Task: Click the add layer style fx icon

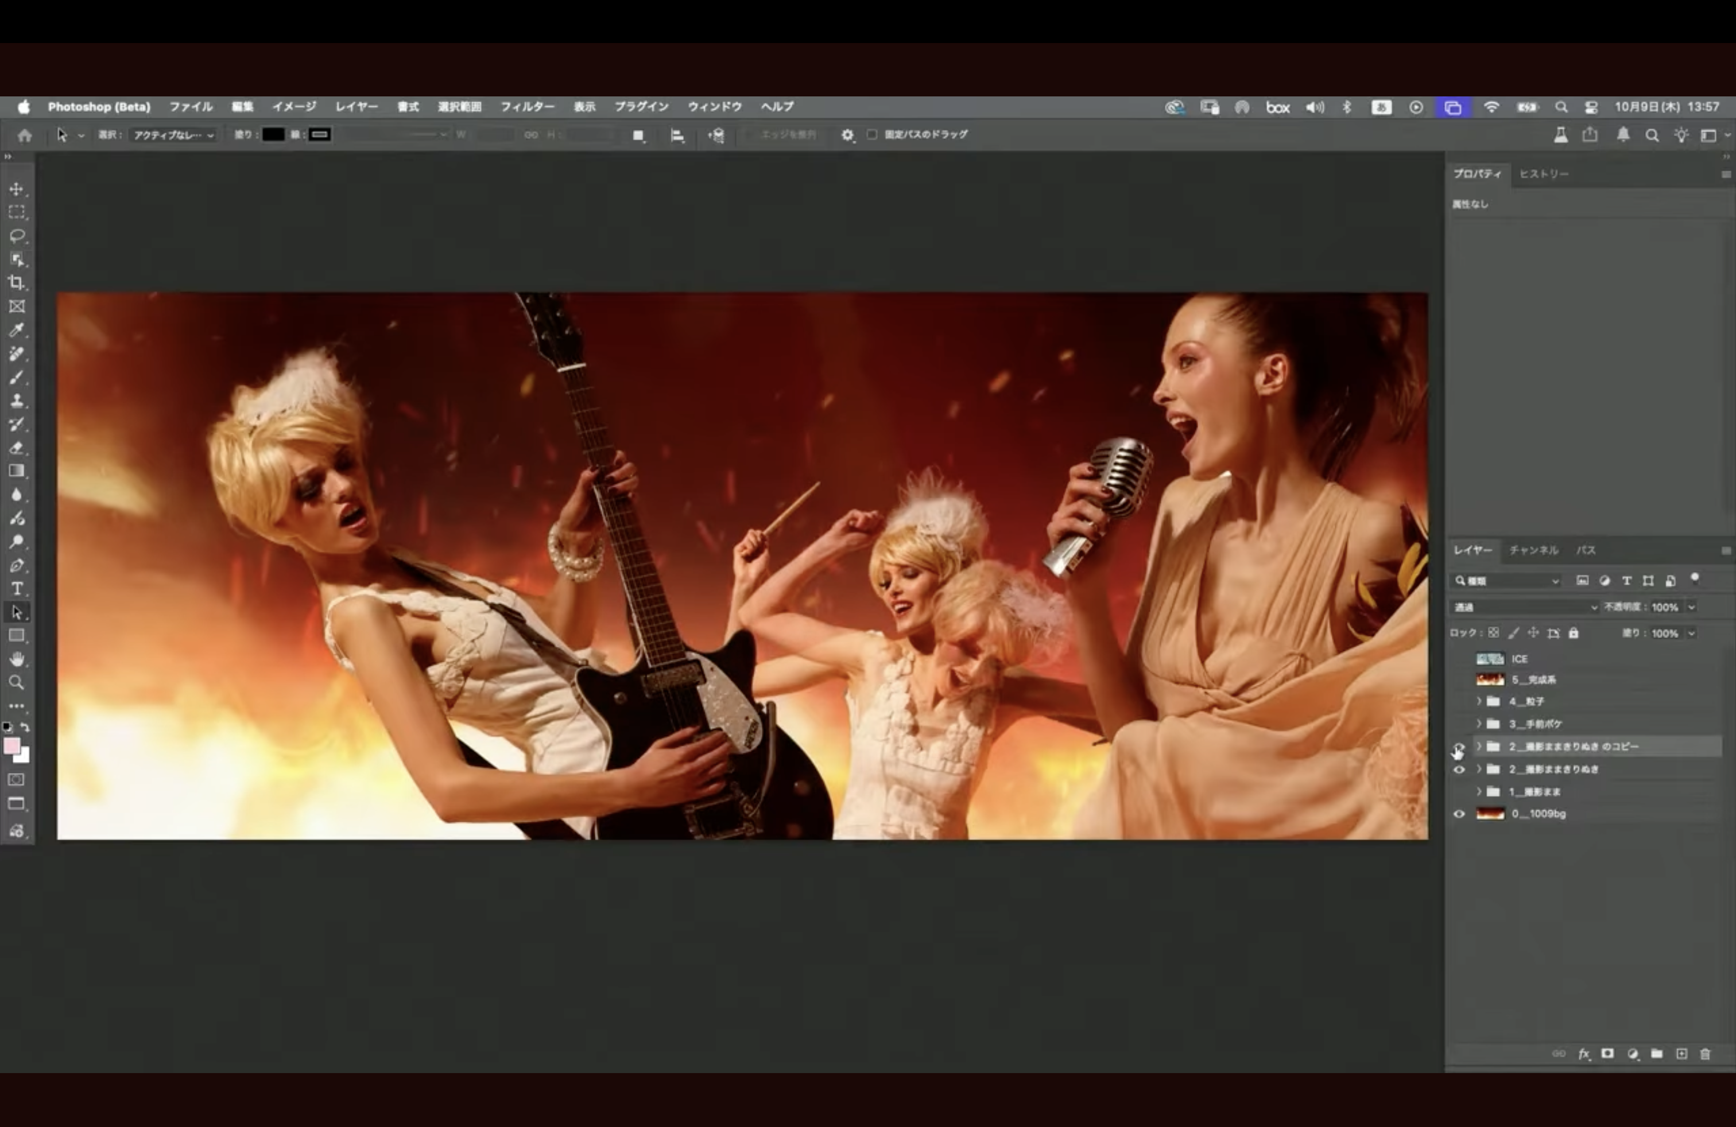Action: coord(1583,1054)
